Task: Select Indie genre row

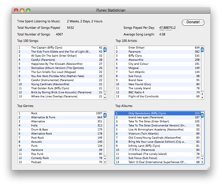Action: [x=61, y=126]
